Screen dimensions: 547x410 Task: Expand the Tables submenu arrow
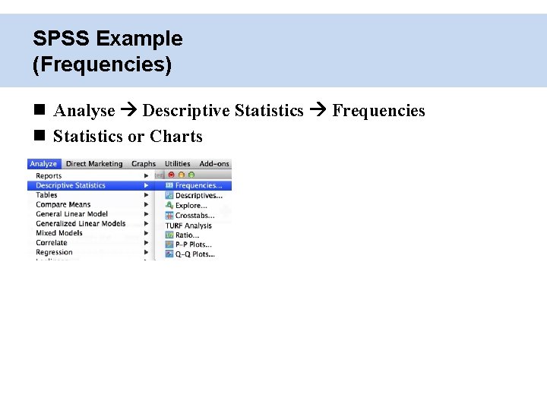146,195
